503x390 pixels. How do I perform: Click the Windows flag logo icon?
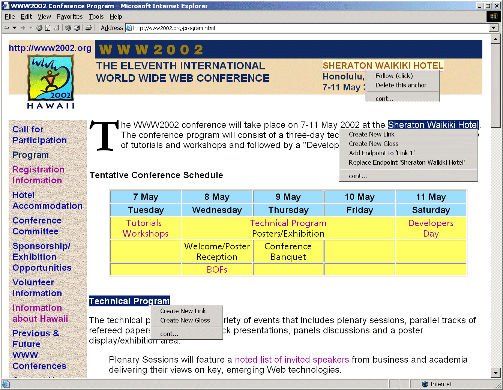pos(494,16)
